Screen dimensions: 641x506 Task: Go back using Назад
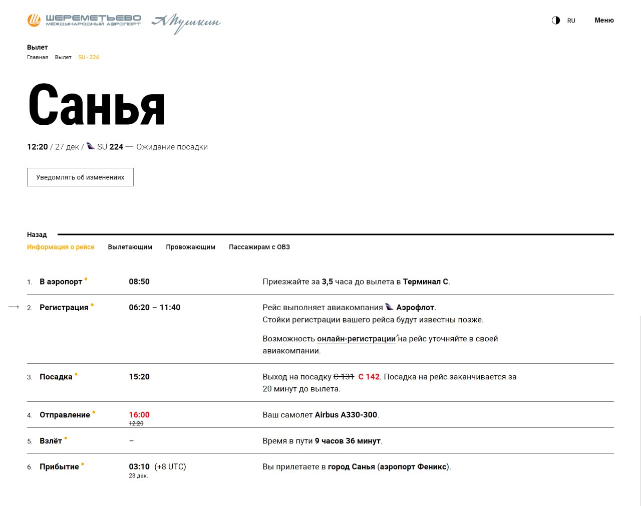pos(37,234)
